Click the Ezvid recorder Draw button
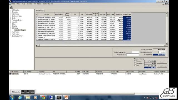Screen dimensions: 178x100 click(32, 92)
